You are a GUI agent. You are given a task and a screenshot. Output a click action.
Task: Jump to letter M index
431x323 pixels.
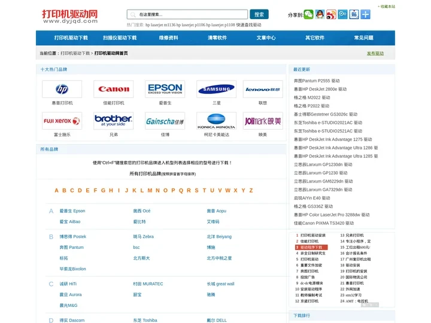[150, 190]
